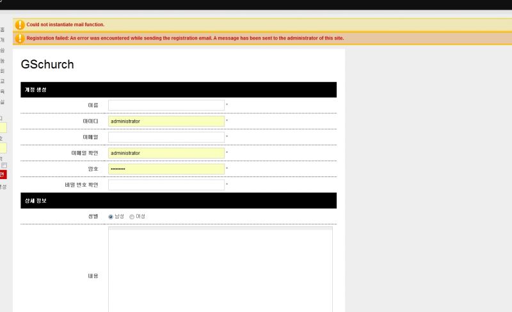512x312 pixels.
Task: Click the 내용 field label
Action: (x=93, y=276)
